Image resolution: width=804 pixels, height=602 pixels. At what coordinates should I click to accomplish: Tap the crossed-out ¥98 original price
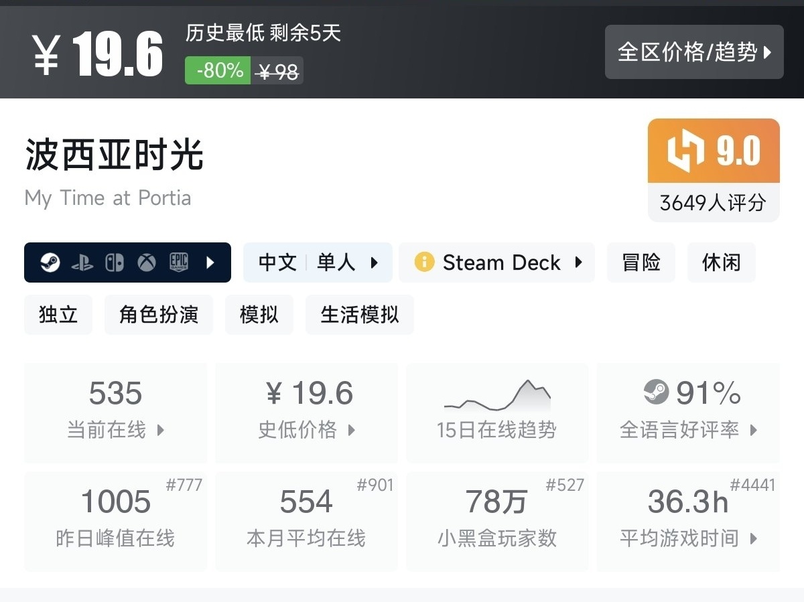277,70
